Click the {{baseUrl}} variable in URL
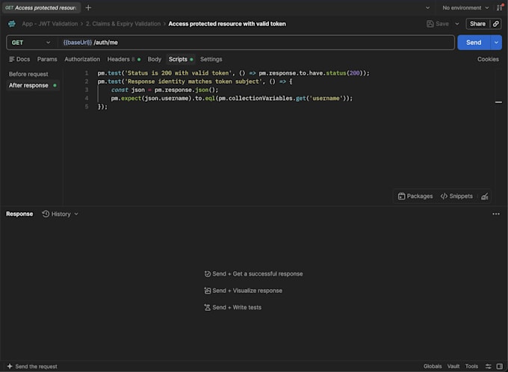508x372 pixels. (x=78, y=43)
